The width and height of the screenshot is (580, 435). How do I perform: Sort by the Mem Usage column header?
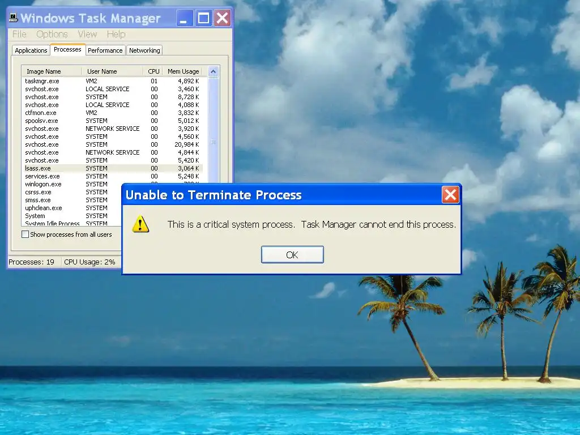click(x=183, y=71)
